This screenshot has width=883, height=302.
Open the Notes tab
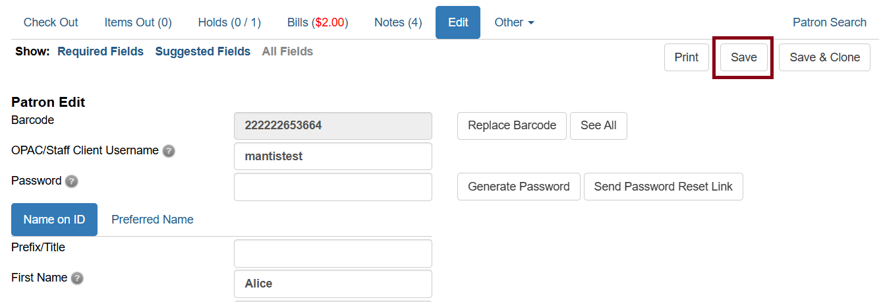point(398,22)
